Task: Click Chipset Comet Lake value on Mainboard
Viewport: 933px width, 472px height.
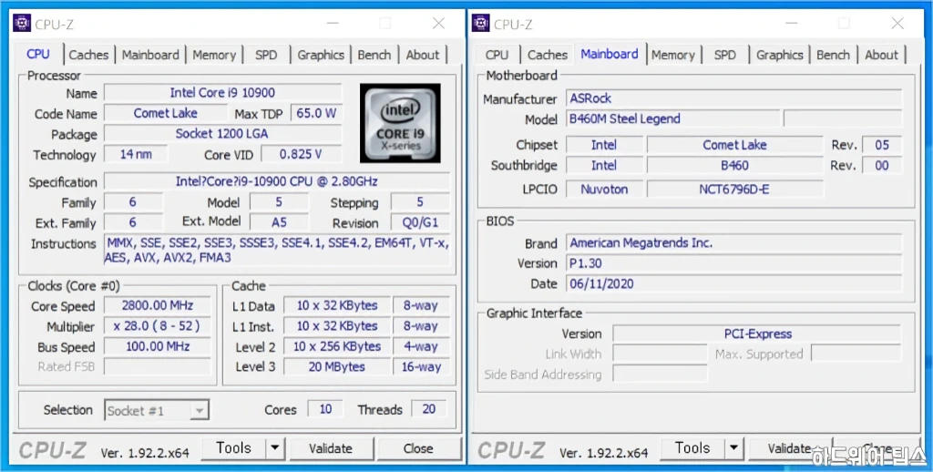Action: pyautogui.click(x=735, y=145)
